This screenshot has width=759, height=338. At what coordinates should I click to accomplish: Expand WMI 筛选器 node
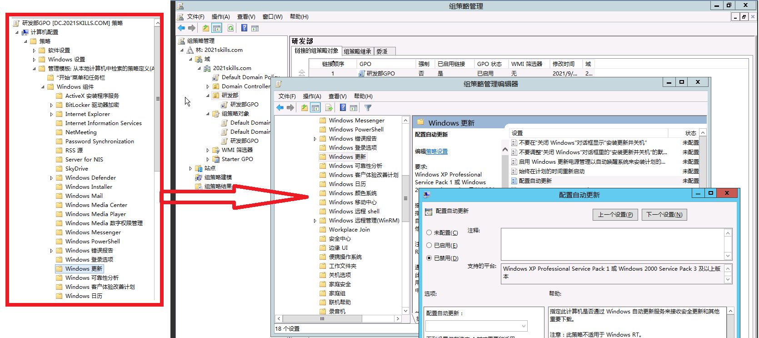tap(208, 150)
